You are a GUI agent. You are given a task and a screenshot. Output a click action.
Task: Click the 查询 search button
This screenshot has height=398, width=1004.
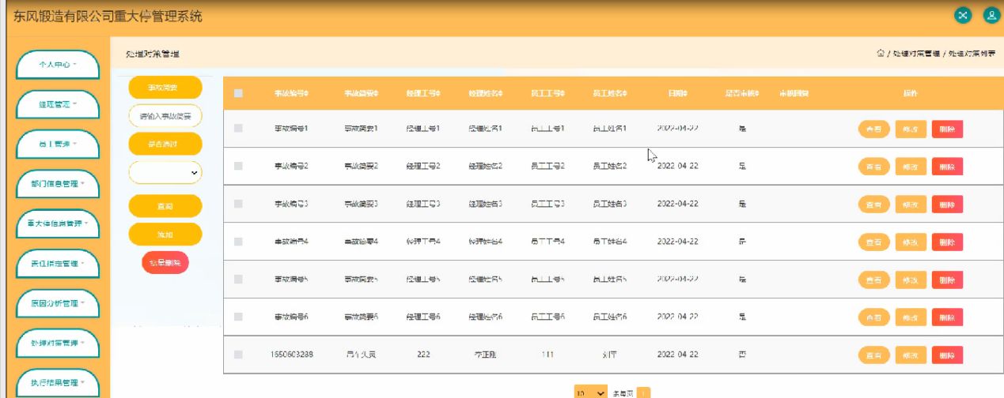[x=165, y=206]
